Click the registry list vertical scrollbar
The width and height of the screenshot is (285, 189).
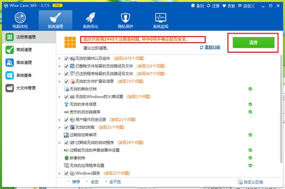(x=281, y=109)
